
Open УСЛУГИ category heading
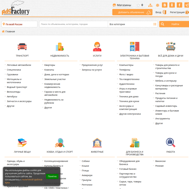pyautogui.click(x=97, y=56)
